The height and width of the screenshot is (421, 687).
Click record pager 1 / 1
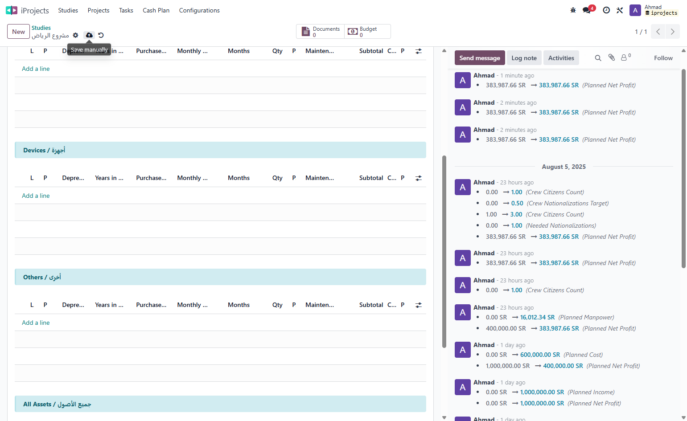[641, 32]
